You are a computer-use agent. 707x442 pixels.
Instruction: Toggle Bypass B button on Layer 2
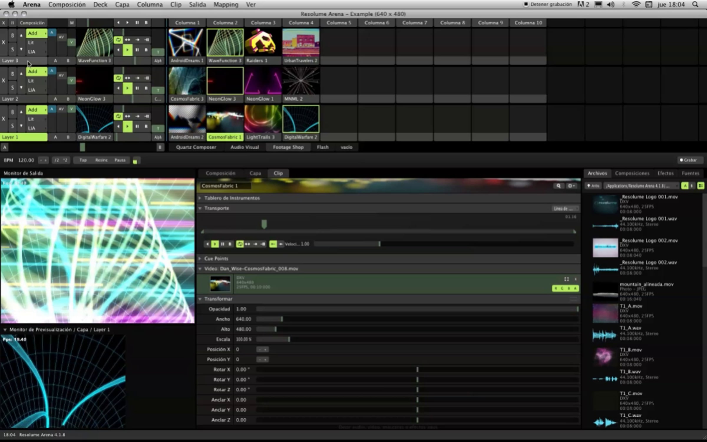12,74
